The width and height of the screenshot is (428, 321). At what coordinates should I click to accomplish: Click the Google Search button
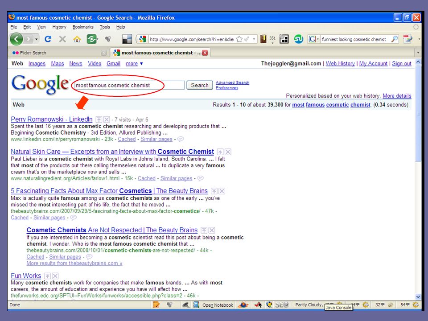[200, 85]
